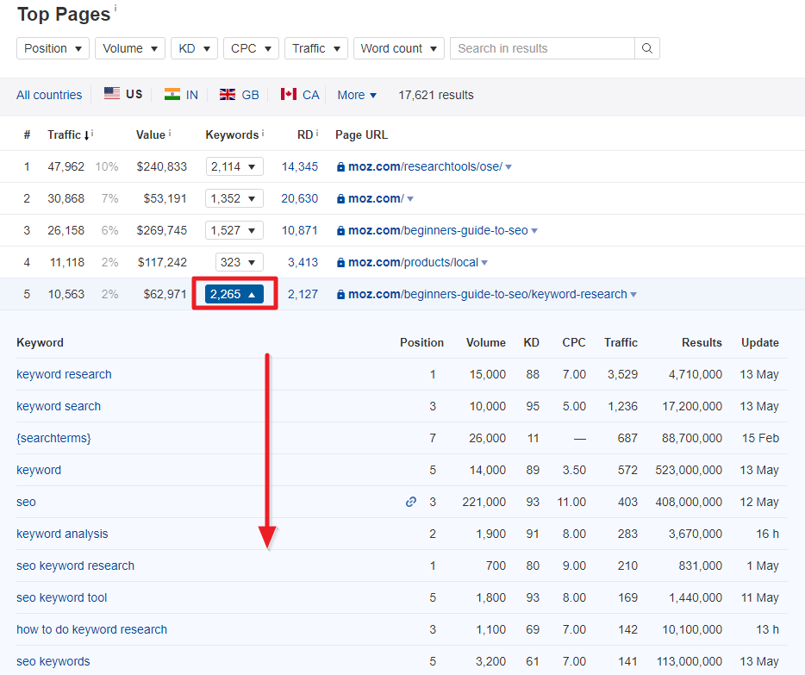Select the India flag country filter

pyautogui.click(x=181, y=95)
